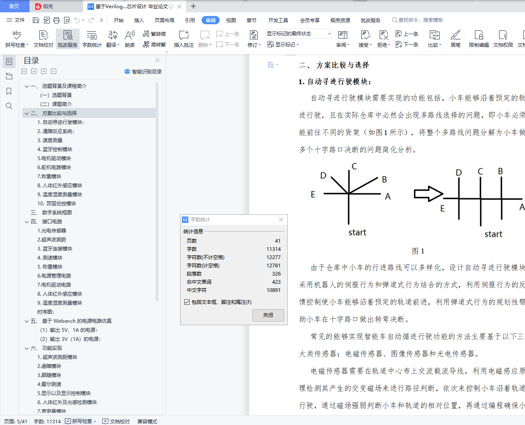Click 页面: 5/41 in status bar
Image resolution: width=525 pixels, height=425 pixels.
[x=16, y=421]
